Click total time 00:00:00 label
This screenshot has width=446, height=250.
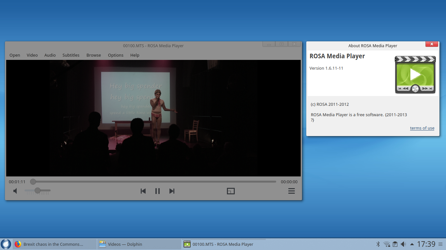click(289, 182)
